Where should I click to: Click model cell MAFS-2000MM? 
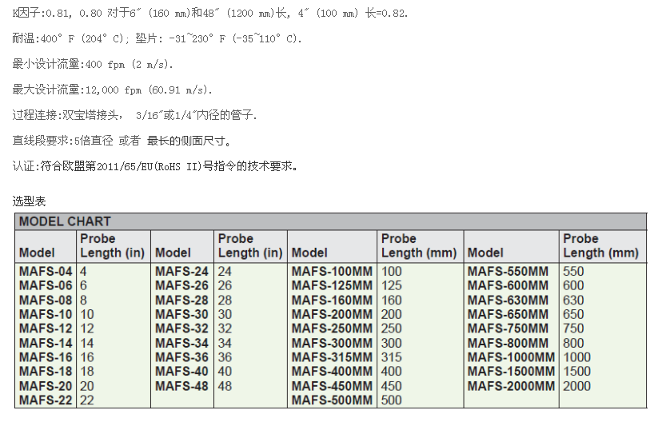click(511, 386)
